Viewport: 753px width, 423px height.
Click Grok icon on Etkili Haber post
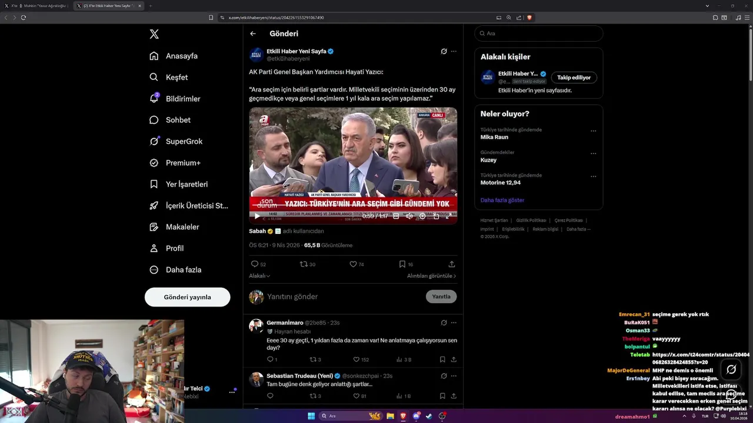click(444, 51)
